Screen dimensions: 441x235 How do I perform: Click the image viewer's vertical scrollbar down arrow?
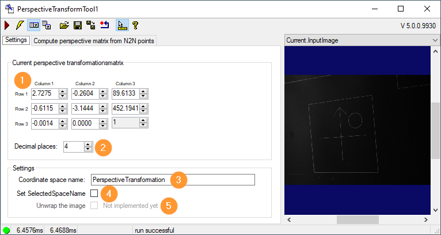[x=435, y=210]
